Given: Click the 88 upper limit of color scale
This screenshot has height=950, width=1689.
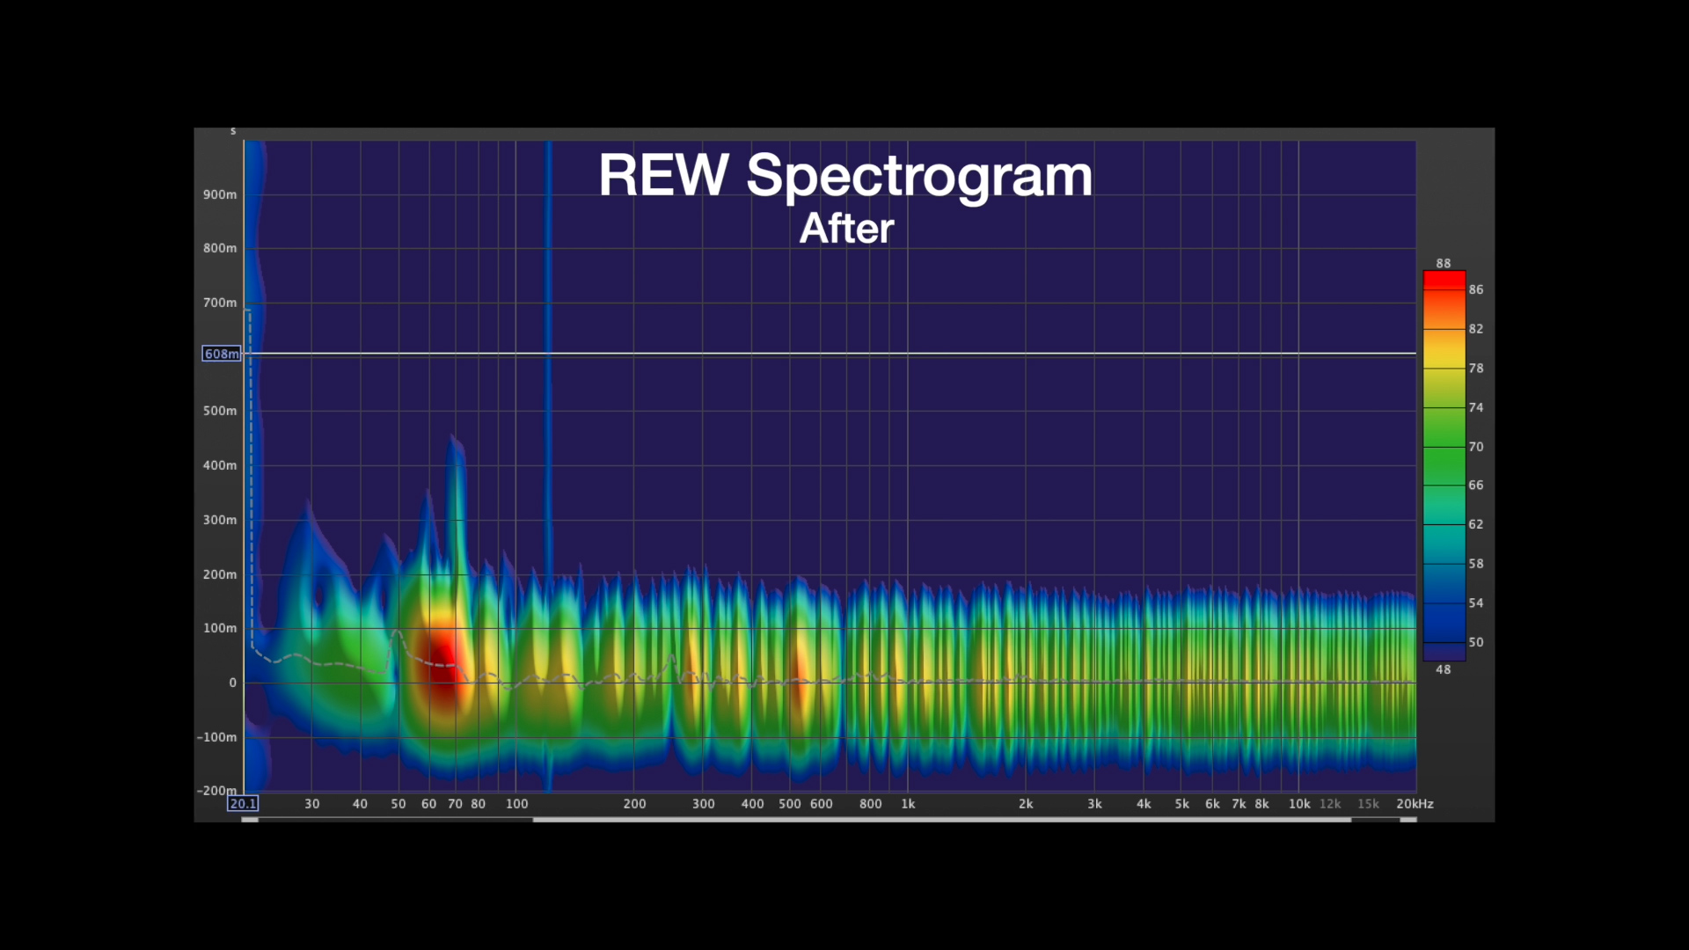Looking at the screenshot, I should [x=1444, y=263].
